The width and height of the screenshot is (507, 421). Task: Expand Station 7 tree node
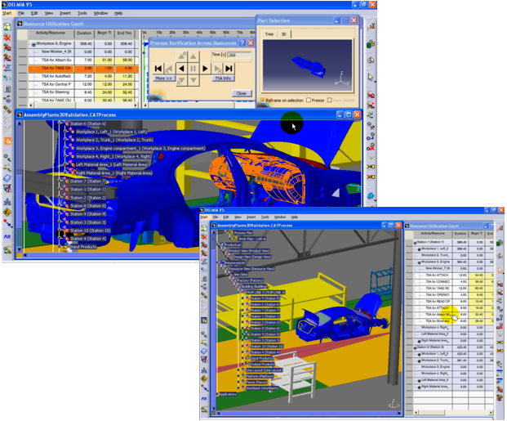pyautogui.click(x=60, y=181)
